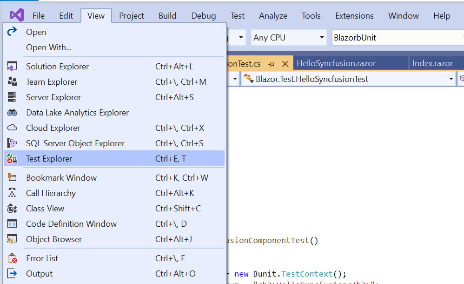Click the Server Explorer icon
The width and height of the screenshot is (464, 284).
[12, 97]
